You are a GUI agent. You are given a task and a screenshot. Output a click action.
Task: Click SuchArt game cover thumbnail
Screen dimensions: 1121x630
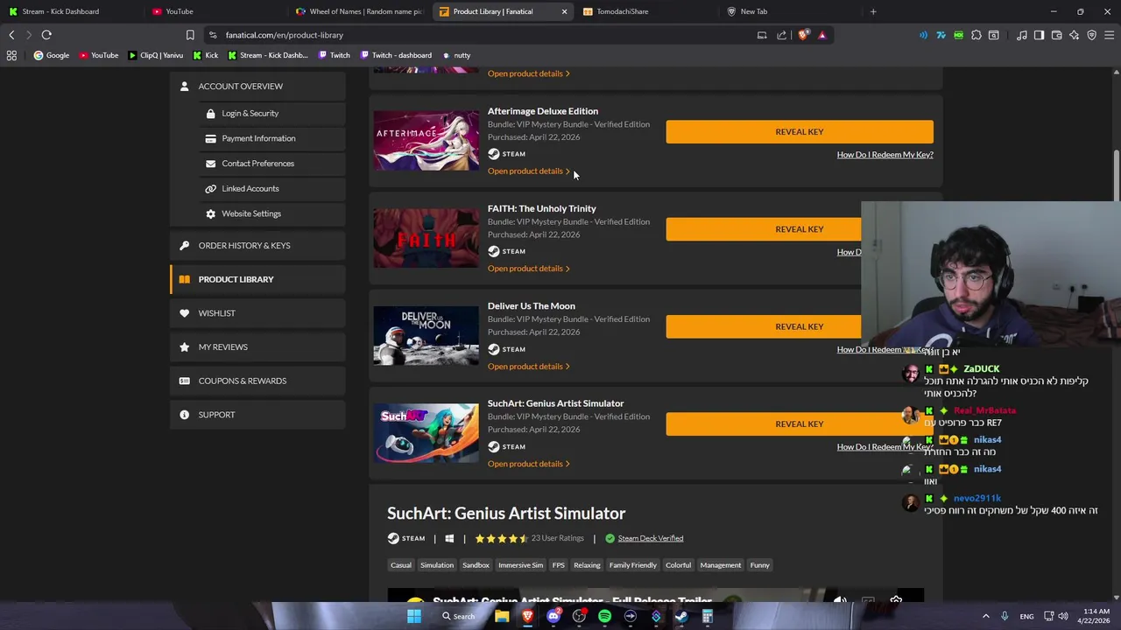pyautogui.click(x=427, y=433)
